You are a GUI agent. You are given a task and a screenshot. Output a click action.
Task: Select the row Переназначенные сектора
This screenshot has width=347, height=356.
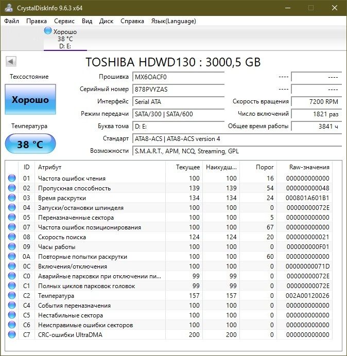169,217
